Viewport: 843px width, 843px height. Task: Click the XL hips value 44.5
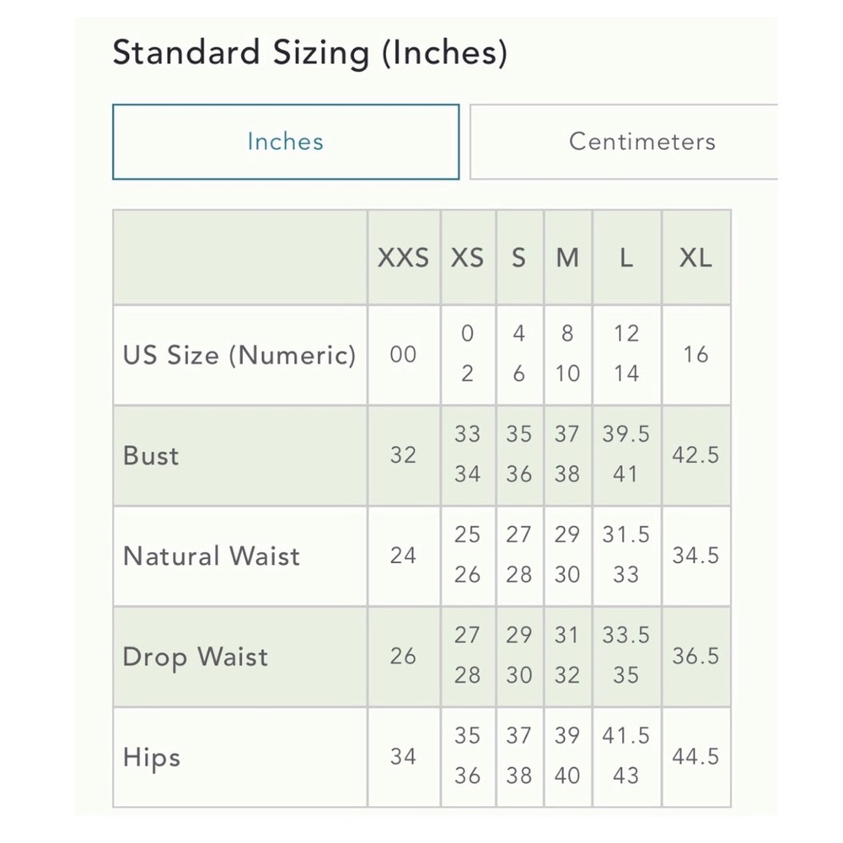point(695,757)
